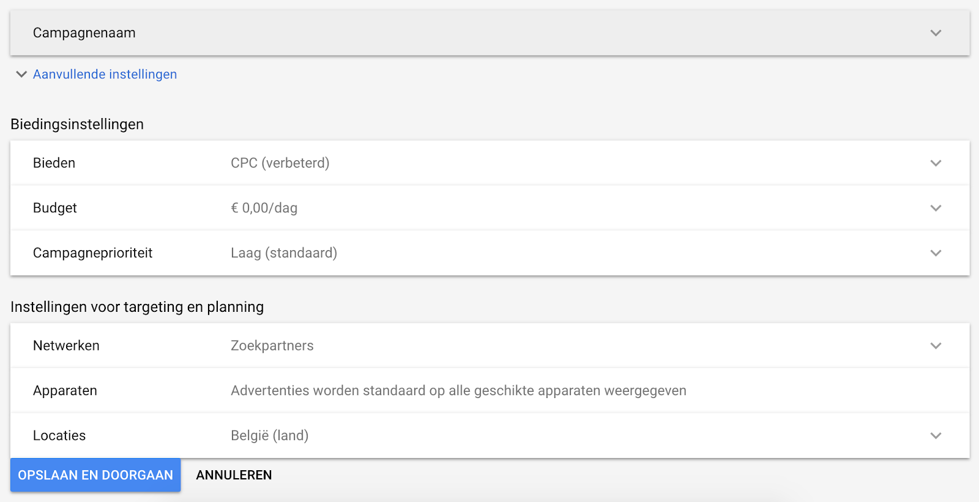Click the Bieden row label
Viewport: 979px width, 502px height.
point(54,163)
